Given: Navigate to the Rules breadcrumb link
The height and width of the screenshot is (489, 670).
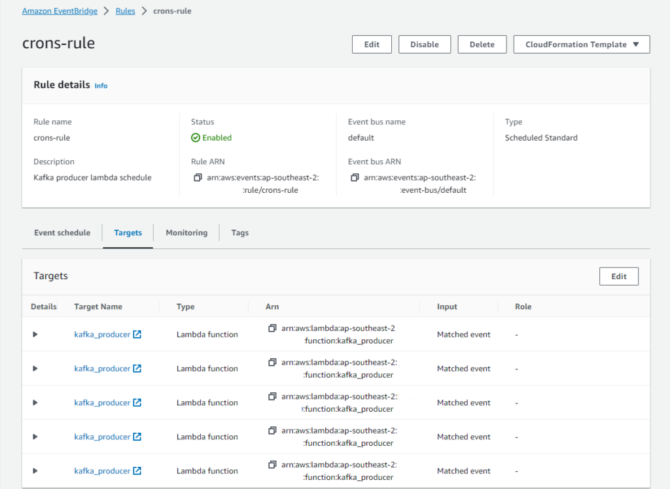Looking at the screenshot, I should coord(125,10).
